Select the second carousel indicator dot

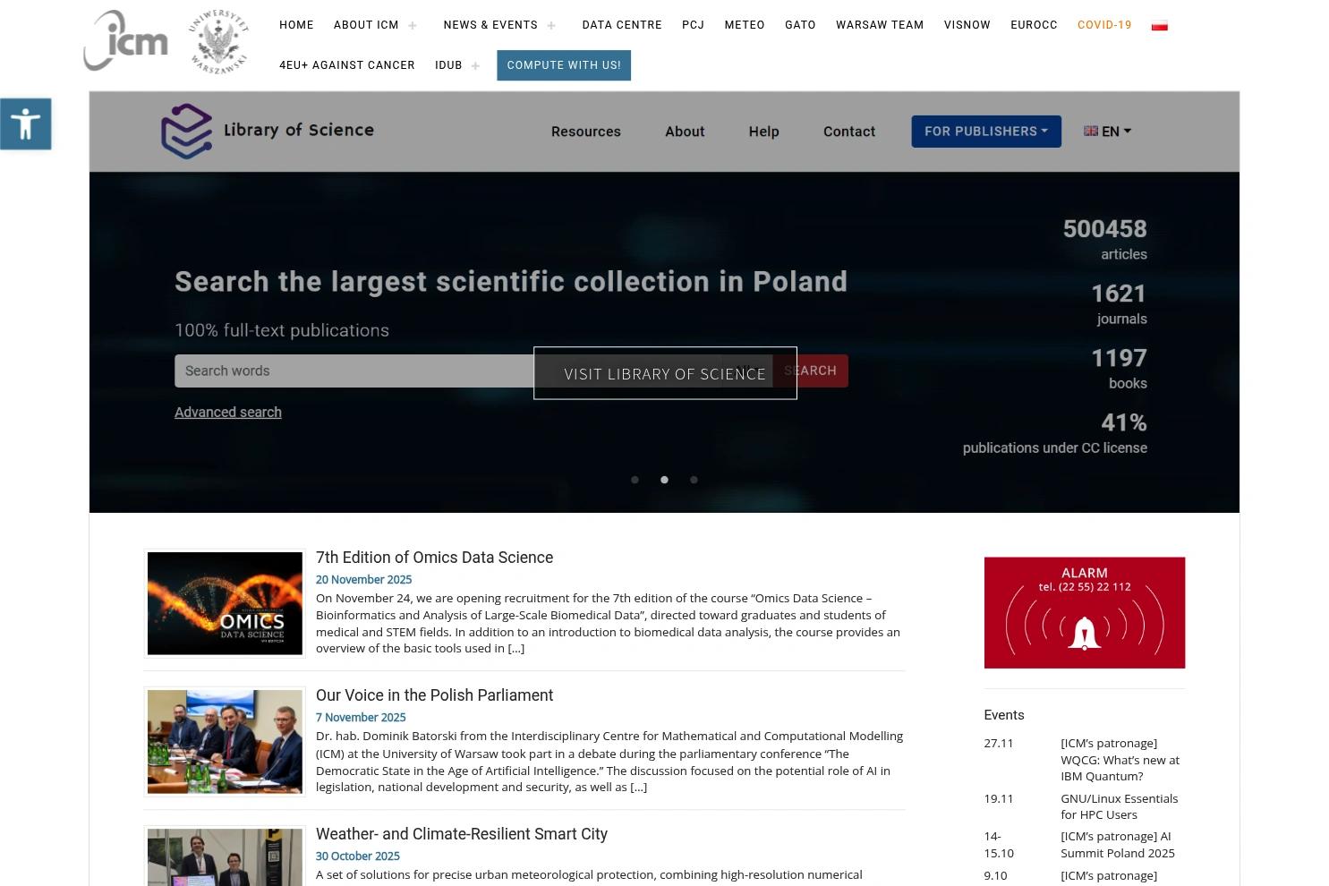tap(664, 480)
